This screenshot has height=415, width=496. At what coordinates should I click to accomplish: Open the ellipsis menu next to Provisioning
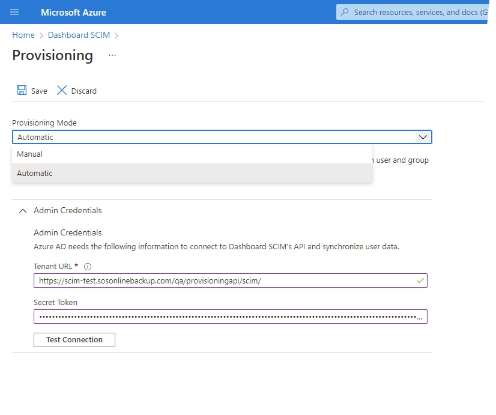tap(112, 55)
